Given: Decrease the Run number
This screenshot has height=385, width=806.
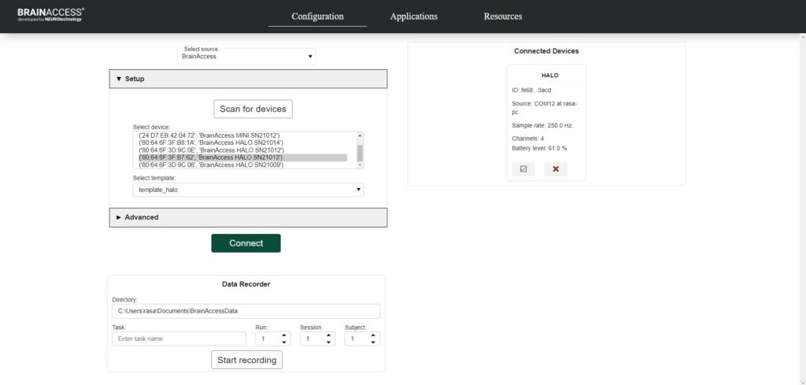Looking at the screenshot, I should point(283,342).
